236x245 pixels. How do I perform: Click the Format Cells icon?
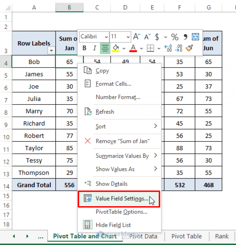(88, 83)
